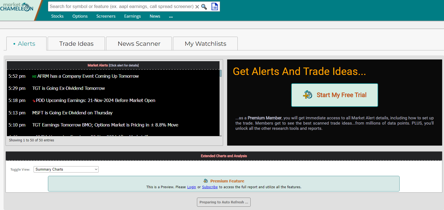
Task: Click the HI indicator icon beside AFRM alert
Action: click(x=34, y=77)
